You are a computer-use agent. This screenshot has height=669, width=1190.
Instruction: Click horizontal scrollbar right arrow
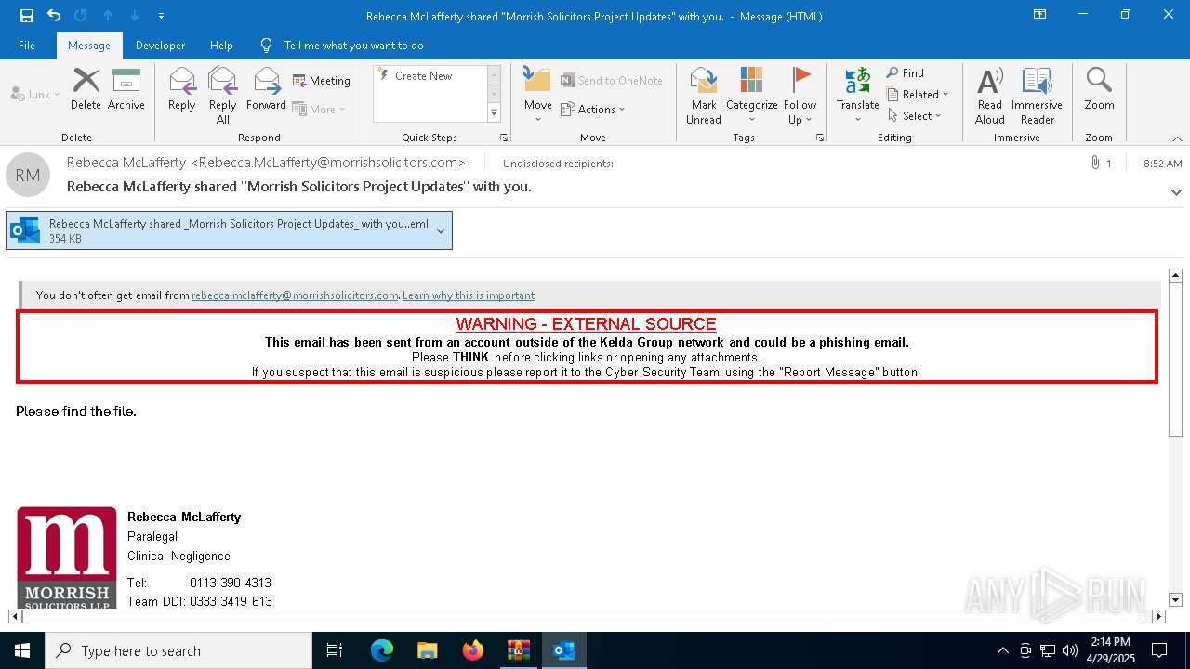pyautogui.click(x=1158, y=616)
